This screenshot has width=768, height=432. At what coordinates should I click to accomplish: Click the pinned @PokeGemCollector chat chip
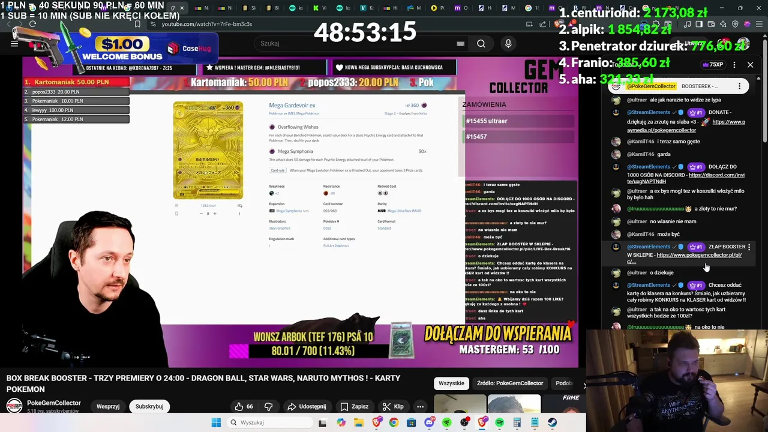(x=651, y=86)
